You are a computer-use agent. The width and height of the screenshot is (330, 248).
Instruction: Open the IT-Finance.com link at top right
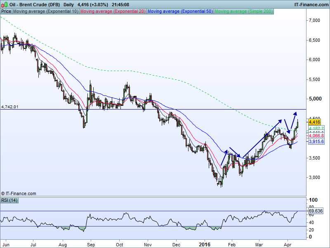click(x=311, y=4)
